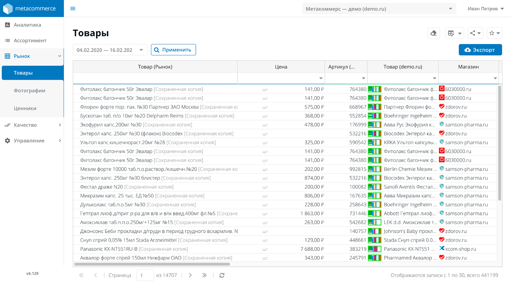Go to the next page arrow
This screenshot has width=511, height=283.
(190, 275)
